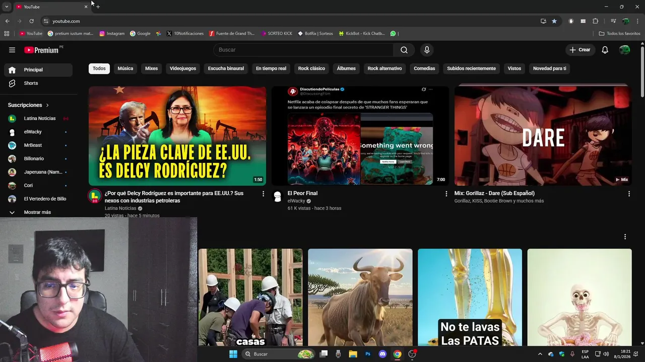The width and height of the screenshot is (645, 362).
Task: Open the notifications bell
Action: (x=605, y=50)
